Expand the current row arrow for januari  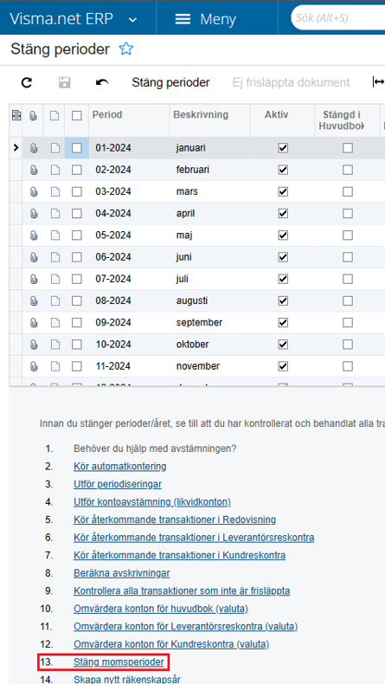16,148
